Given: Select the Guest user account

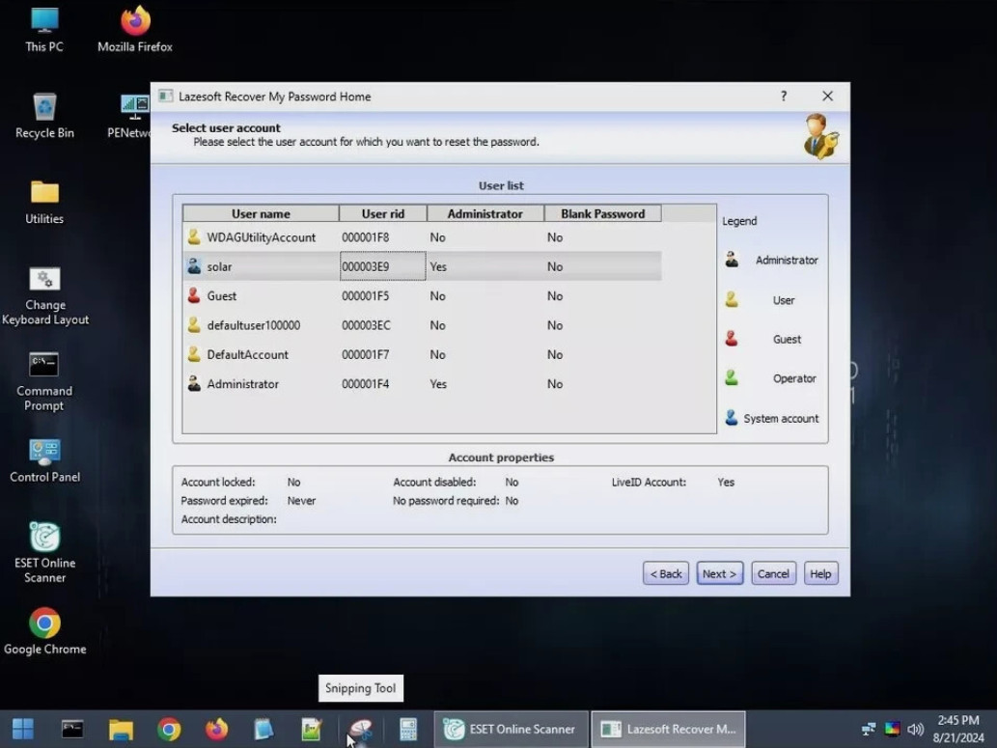Looking at the screenshot, I should pyautogui.click(x=422, y=295).
